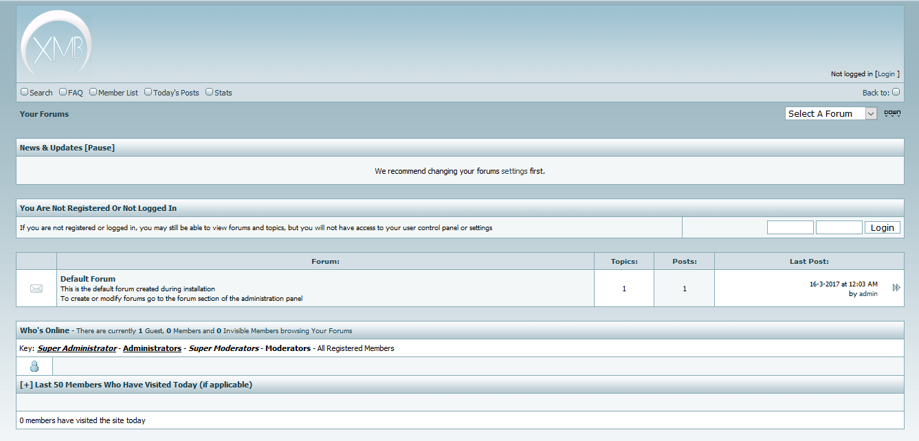Click the username input field
This screenshot has width=919, height=441.
pos(790,227)
